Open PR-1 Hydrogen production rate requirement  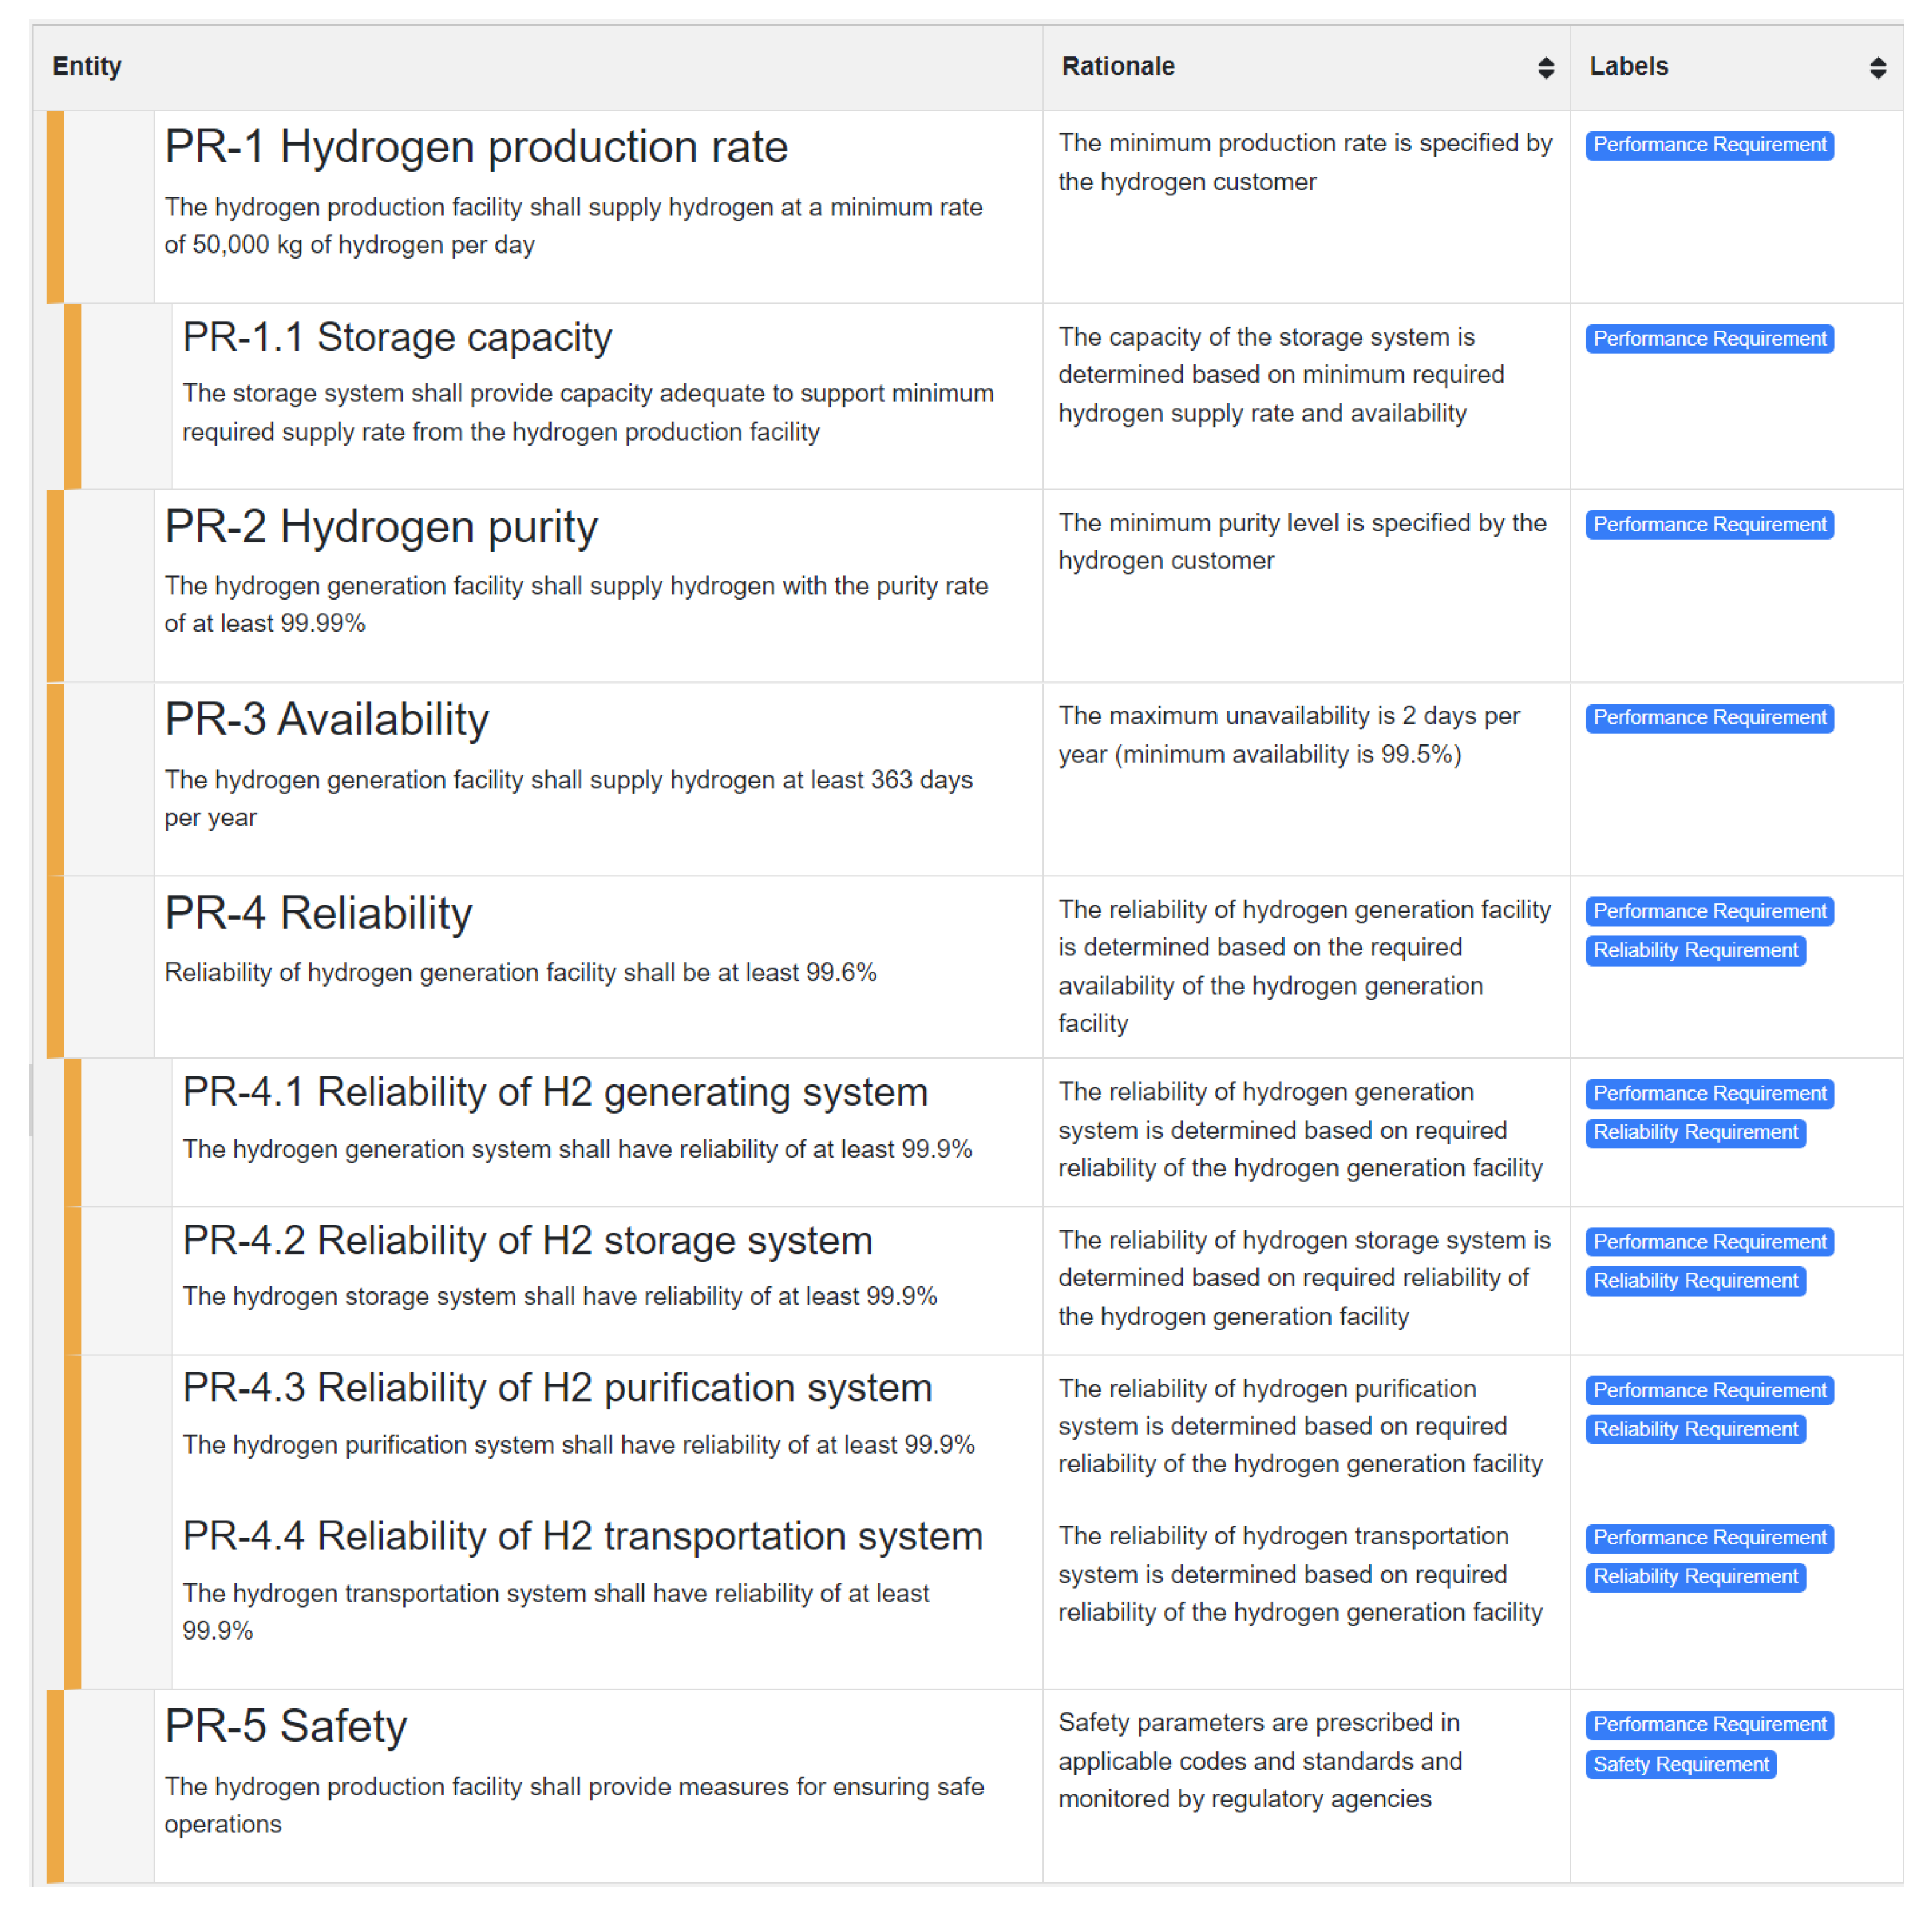(x=476, y=147)
